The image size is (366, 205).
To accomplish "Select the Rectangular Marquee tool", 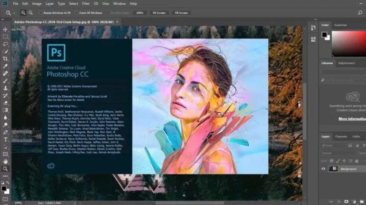I will point(6,36).
